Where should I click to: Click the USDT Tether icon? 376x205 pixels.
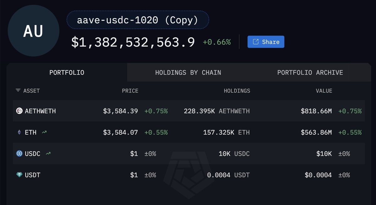[x=19, y=175]
